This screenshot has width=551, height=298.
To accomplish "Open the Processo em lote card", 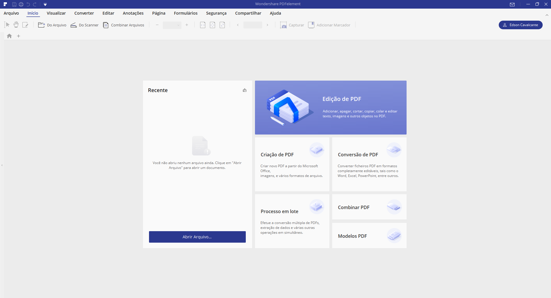I will (292, 221).
